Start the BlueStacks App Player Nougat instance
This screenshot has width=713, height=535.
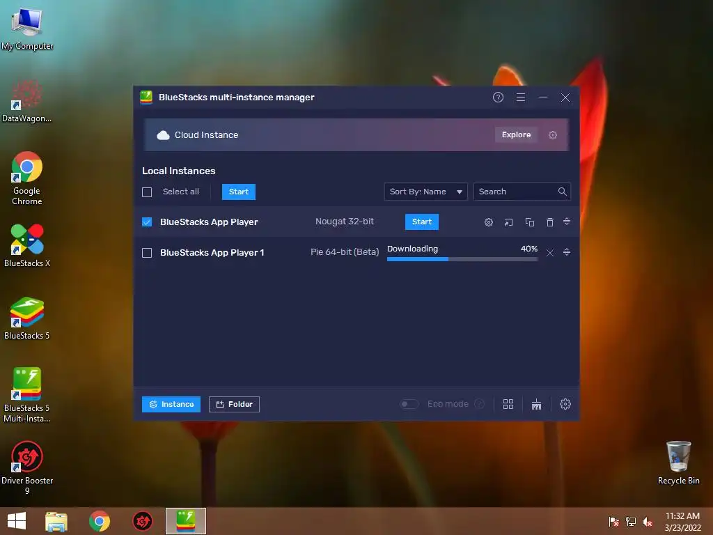coord(421,222)
